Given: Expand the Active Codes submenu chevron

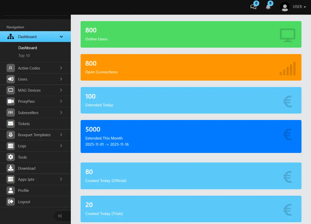Looking at the screenshot, I should (61, 68).
